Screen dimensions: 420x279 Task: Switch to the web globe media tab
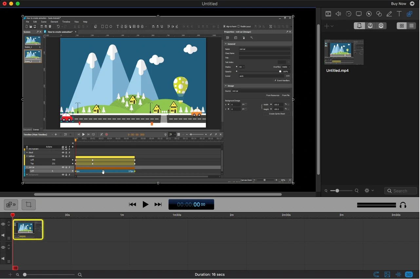pos(381,26)
